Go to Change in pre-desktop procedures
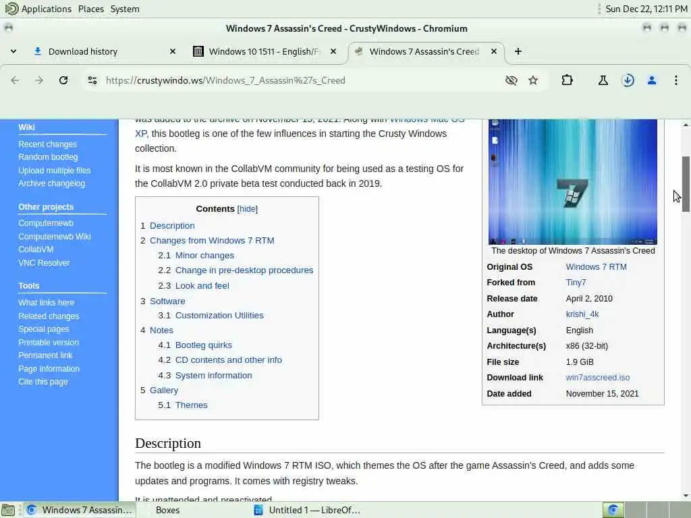 click(x=244, y=270)
